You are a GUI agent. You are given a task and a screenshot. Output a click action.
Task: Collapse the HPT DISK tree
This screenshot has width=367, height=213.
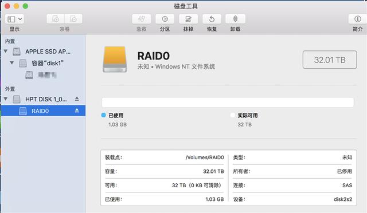(6, 99)
